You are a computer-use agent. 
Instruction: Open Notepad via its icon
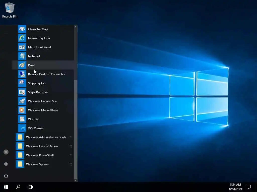22,56
